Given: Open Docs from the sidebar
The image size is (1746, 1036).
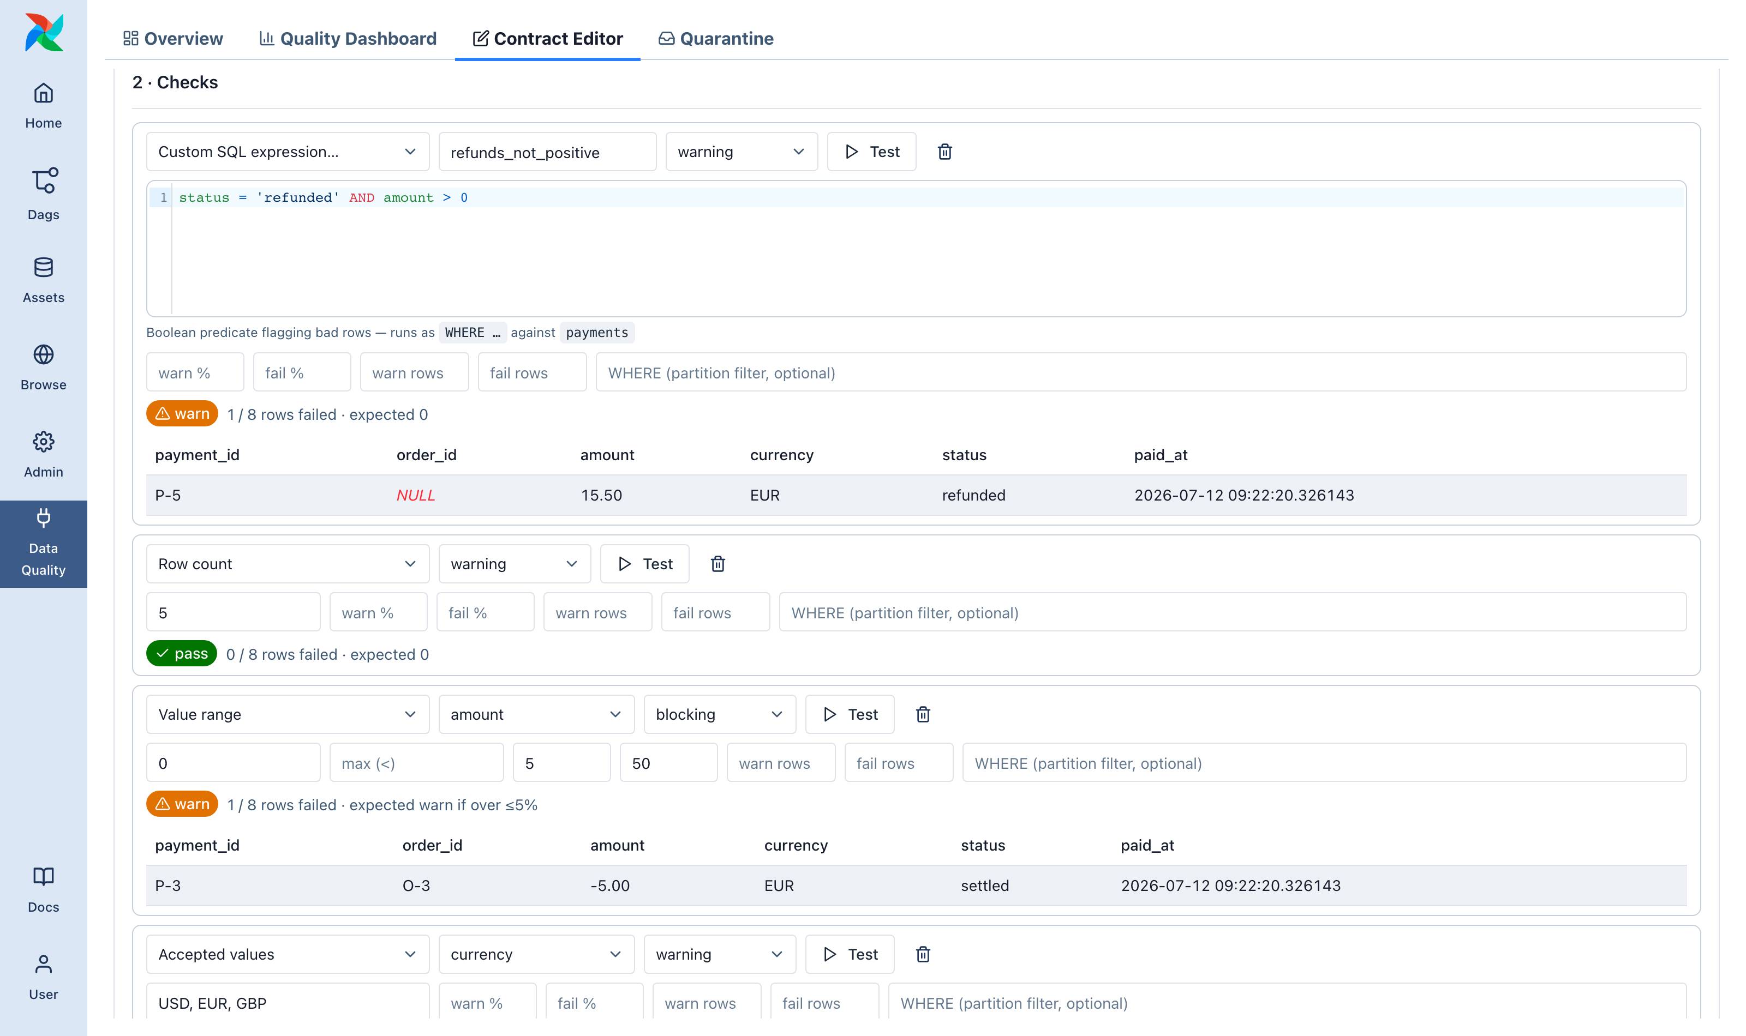Looking at the screenshot, I should pyautogui.click(x=43, y=890).
